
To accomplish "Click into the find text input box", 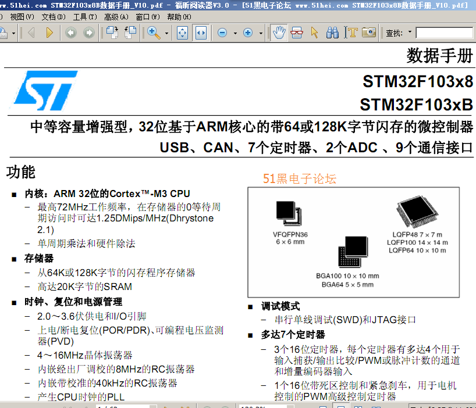I will tap(444, 33).
